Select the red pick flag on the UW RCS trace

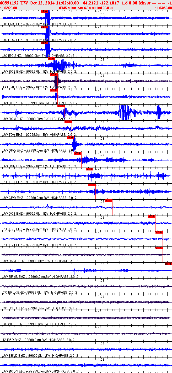tap(51, 59)
